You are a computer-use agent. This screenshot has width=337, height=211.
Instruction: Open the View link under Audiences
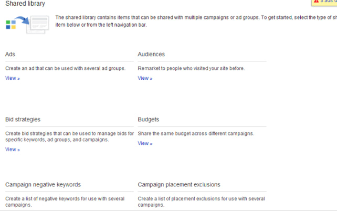click(145, 78)
